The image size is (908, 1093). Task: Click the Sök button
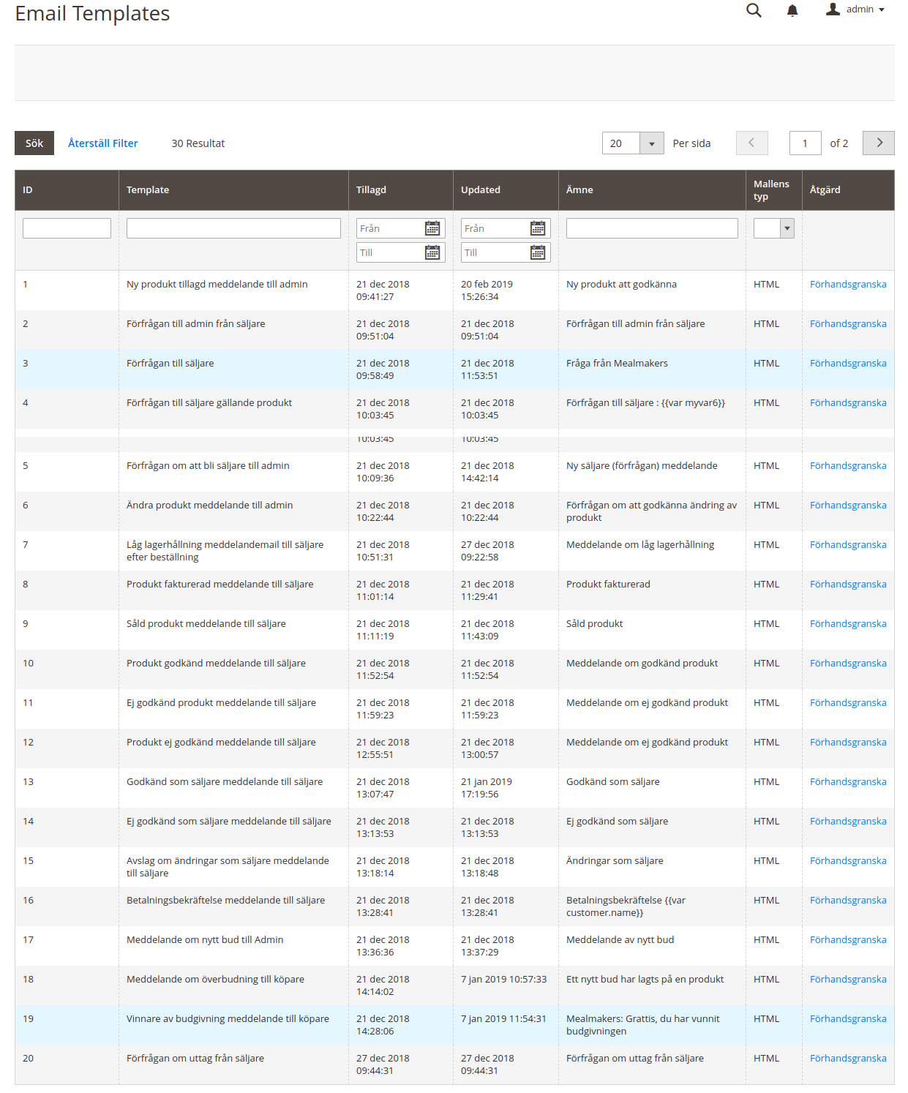[34, 143]
